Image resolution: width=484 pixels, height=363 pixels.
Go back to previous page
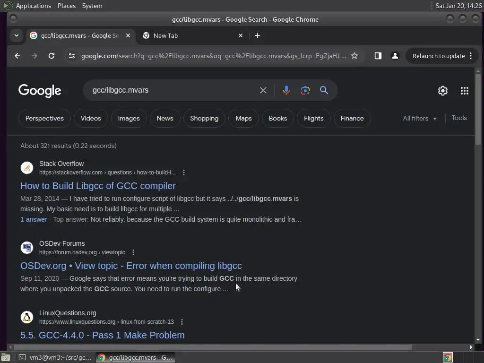(x=17, y=56)
